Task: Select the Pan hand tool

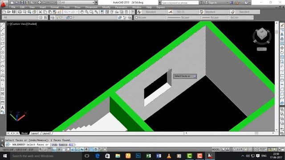Action: click(x=82, y=12)
